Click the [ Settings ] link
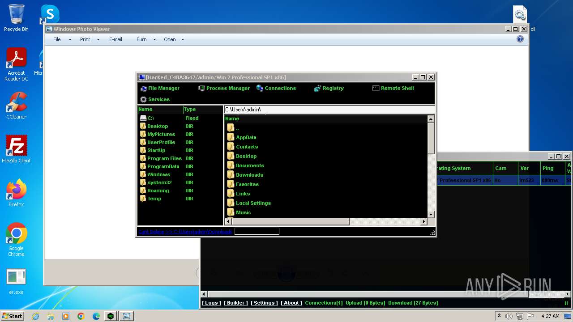 point(264,303)
